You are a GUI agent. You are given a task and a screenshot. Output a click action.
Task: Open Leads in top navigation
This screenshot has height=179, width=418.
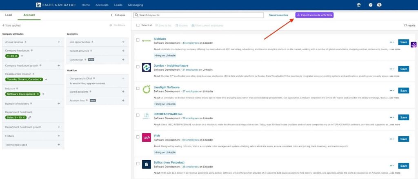pos(118,5)
